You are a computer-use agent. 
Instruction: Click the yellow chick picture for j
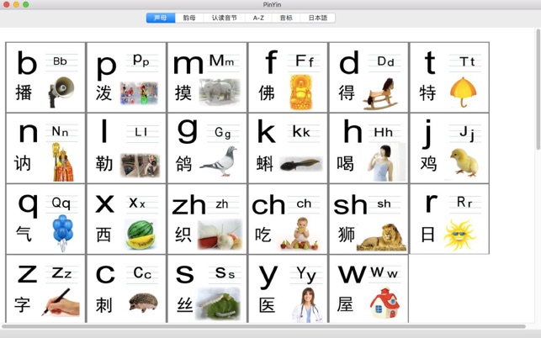(464, 163)
